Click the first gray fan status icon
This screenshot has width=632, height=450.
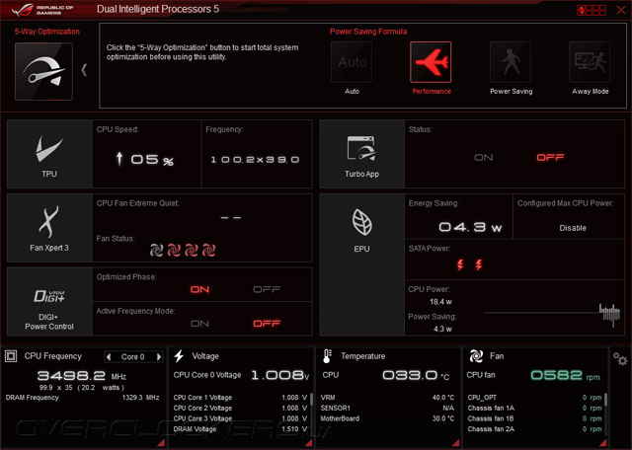(156, 251)
